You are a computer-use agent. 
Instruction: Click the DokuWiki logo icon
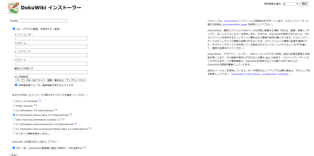[14, 8]
